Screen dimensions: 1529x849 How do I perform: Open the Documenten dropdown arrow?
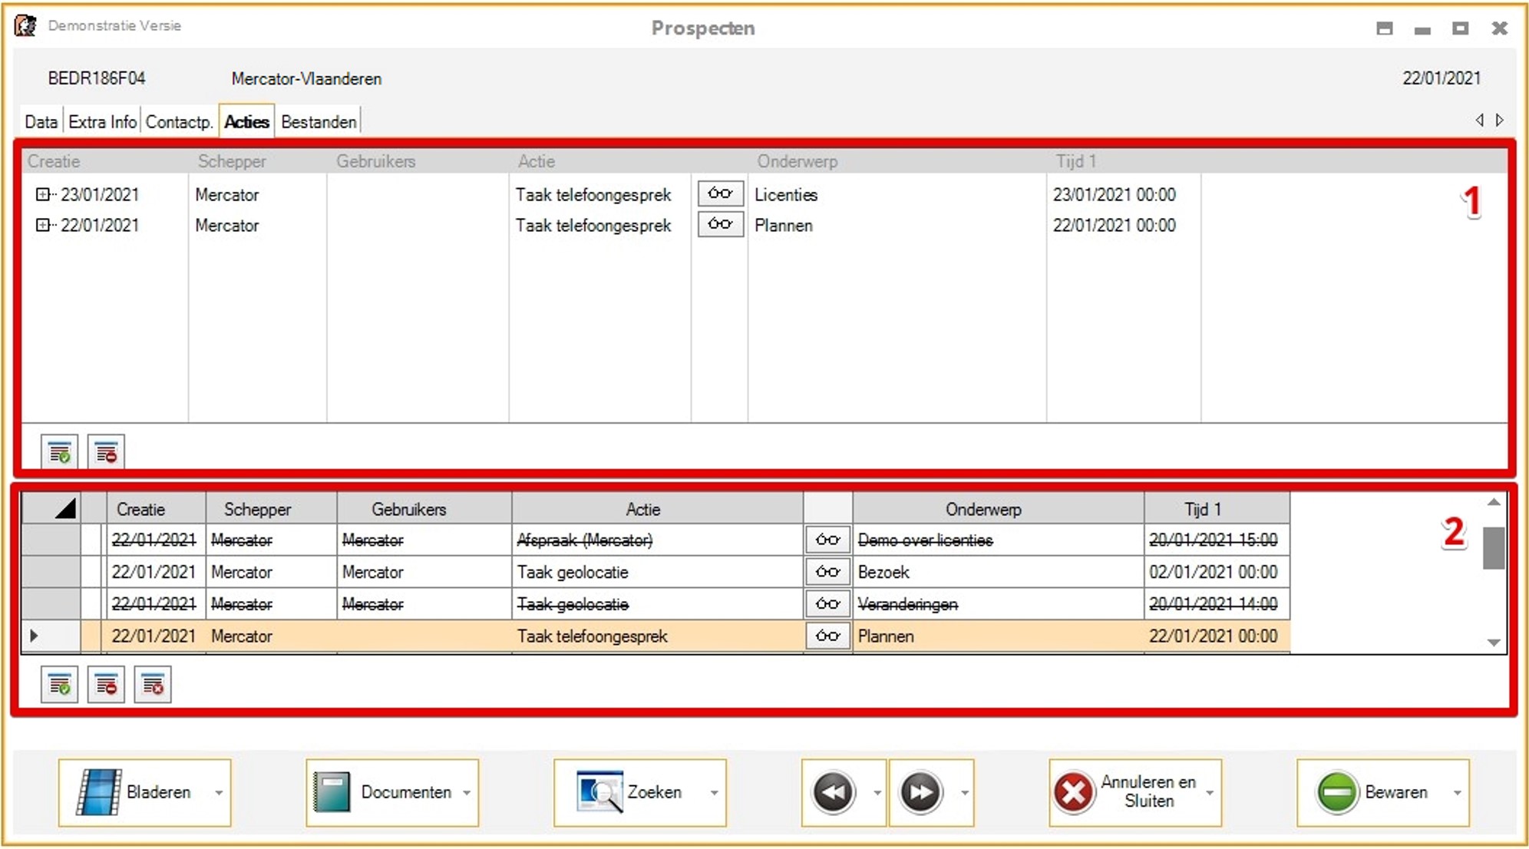tap(467, 793)
